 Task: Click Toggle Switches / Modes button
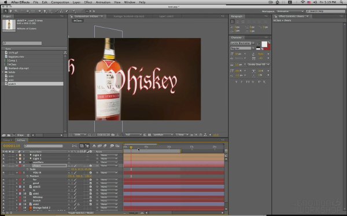click(x=81, y=213)
